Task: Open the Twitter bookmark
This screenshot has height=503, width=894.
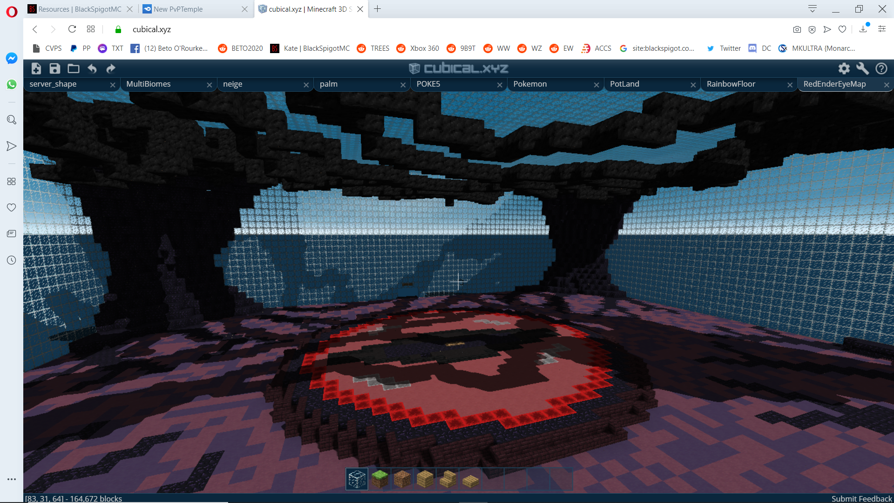Action: pos(723,48)
